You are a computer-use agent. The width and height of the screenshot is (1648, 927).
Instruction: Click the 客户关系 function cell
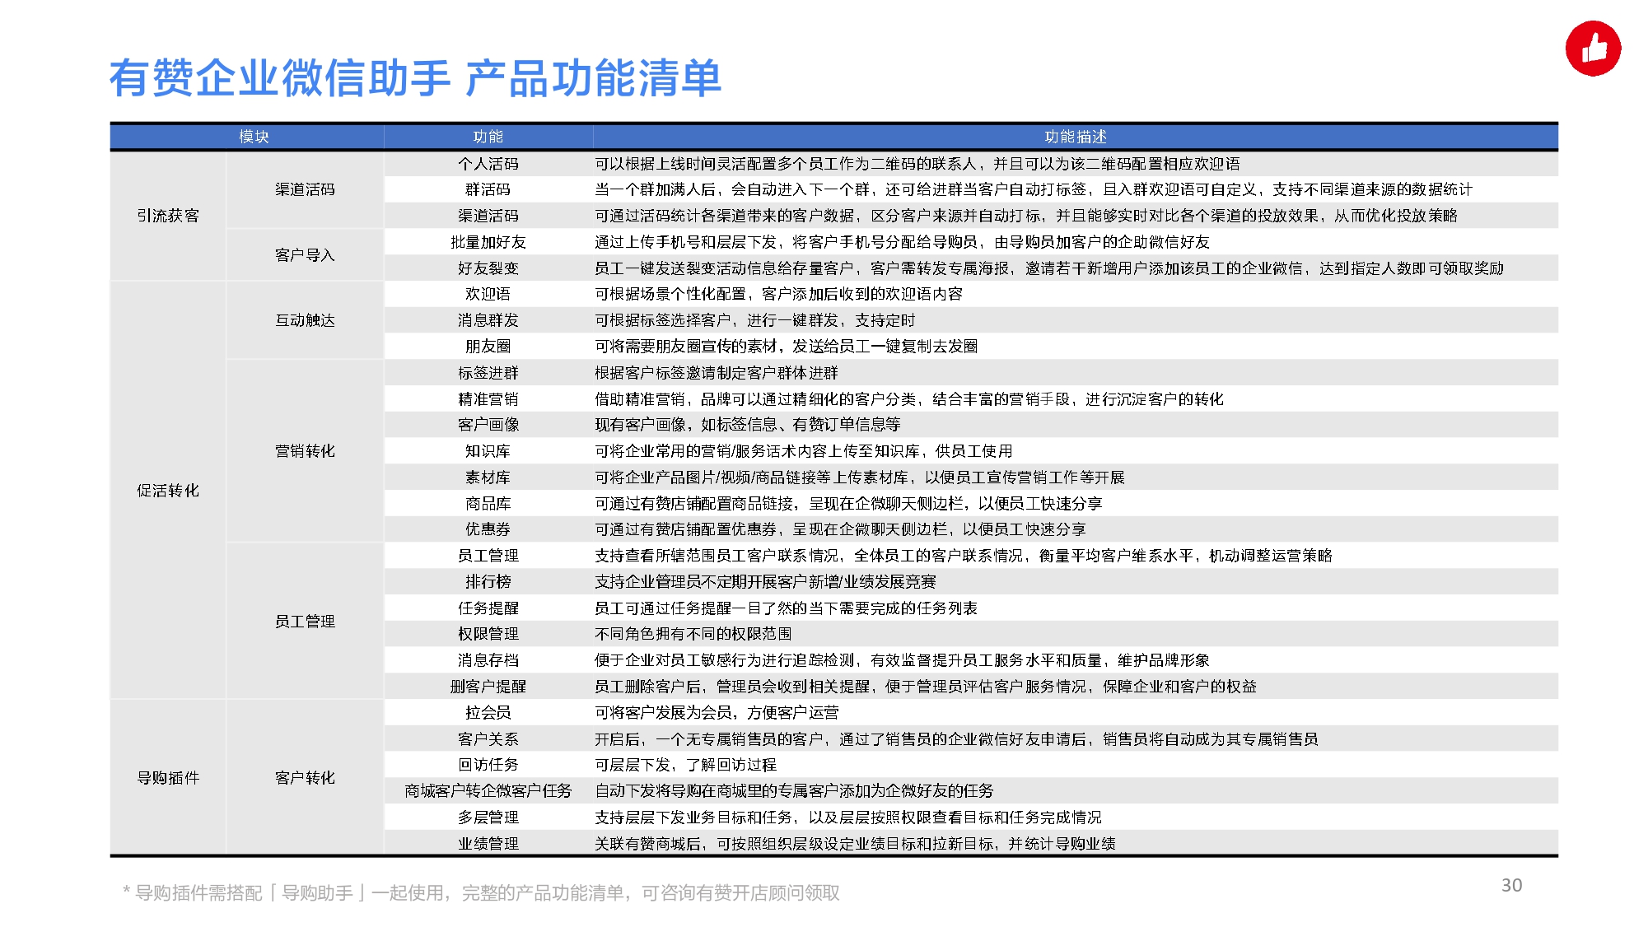pyautogui.click(x=488, y=739)
